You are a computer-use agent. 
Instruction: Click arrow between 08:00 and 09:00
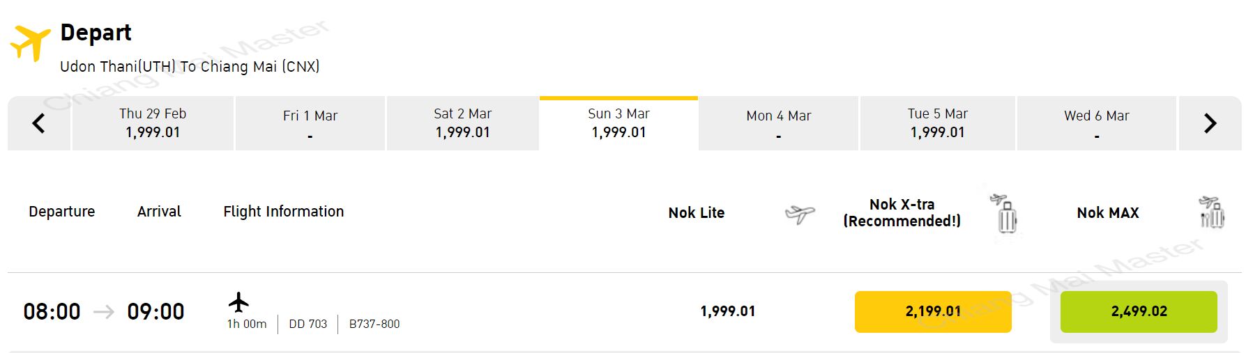[x=104, y=311]
